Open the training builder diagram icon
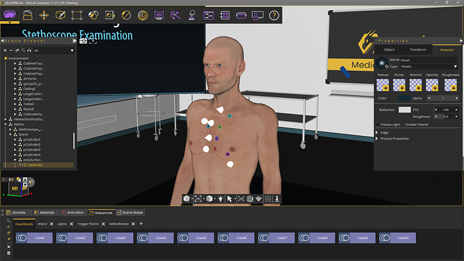The image size is (464, 261). tap(208, 15)
